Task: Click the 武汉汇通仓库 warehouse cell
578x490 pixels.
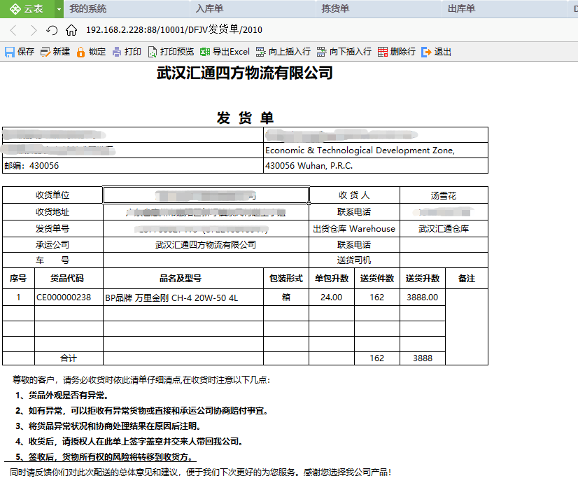Action: (444, 229)
